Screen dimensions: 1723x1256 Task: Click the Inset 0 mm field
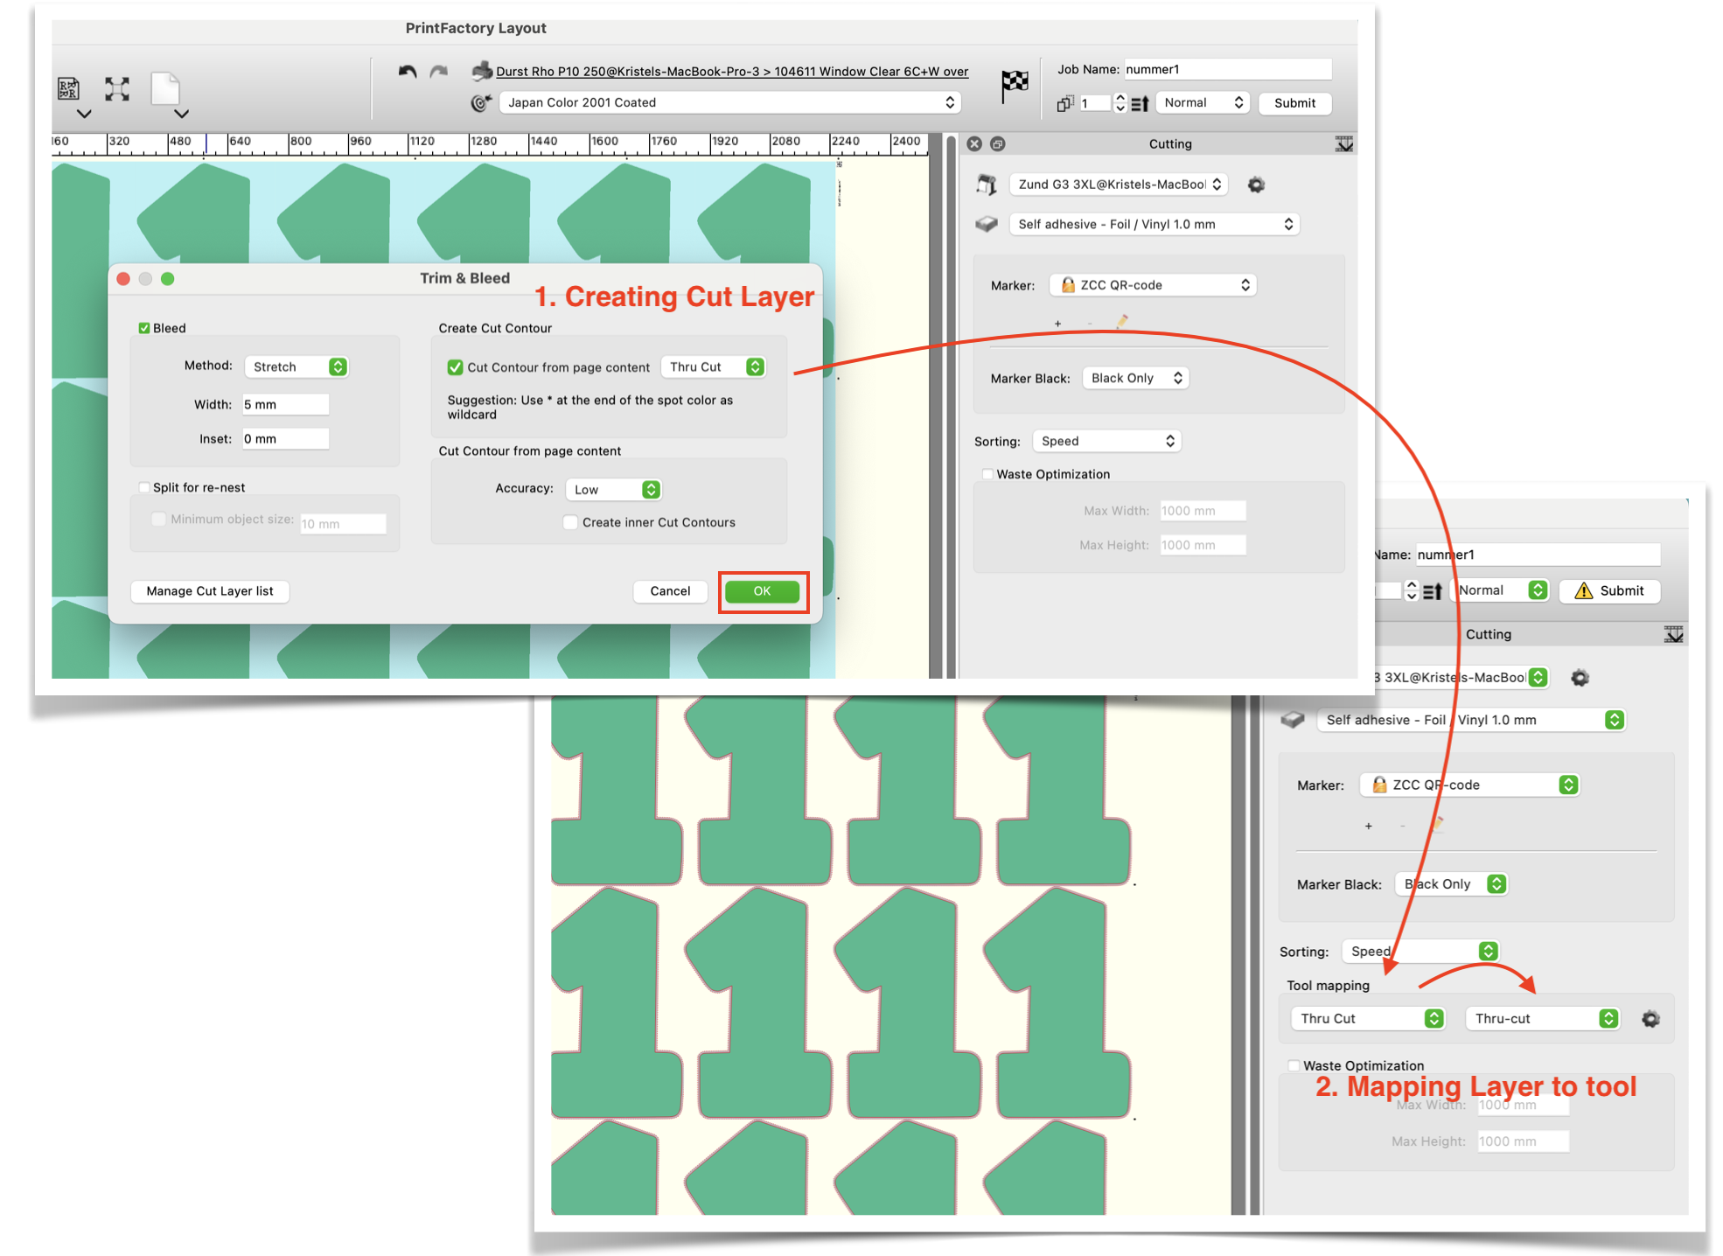pos(285,439)
